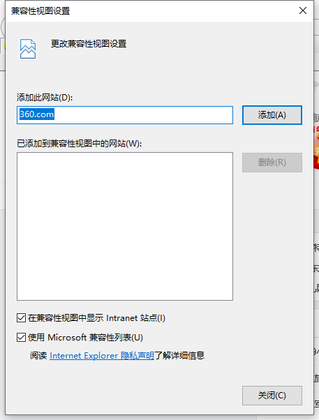Click the broken-page compatibility view icon
Viewport: 319px width, 420px height.
pyautogui.click(x=28, y=49)
